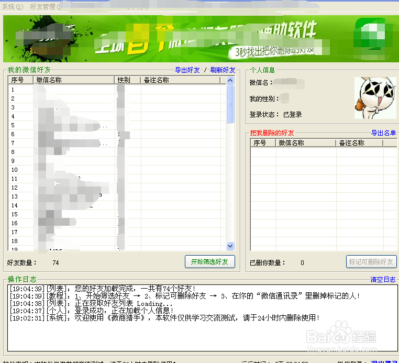Image resolution: width=399 pixels, height=363 pixels.
Task: Click log line '登录成功，正在加载个人信息'
Action: [x=92, y=311]
